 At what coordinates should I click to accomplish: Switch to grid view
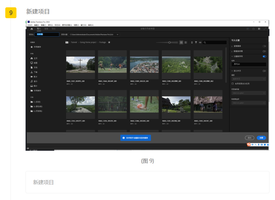[181, 43]
